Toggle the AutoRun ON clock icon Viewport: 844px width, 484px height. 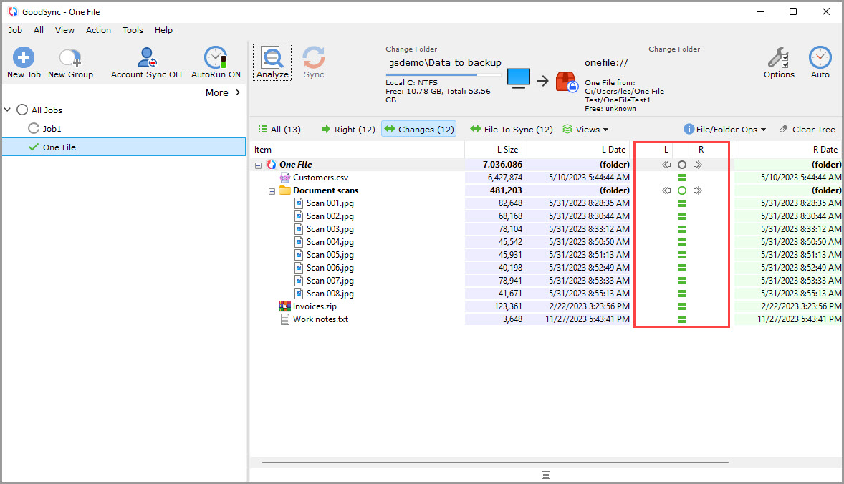click(x=216, y=57)
